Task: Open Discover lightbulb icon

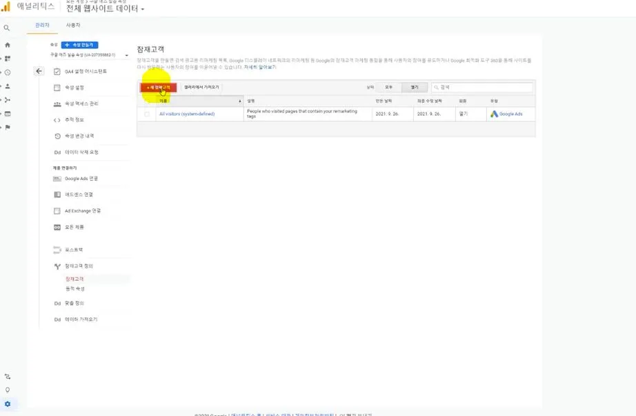Action: point(8,390)
